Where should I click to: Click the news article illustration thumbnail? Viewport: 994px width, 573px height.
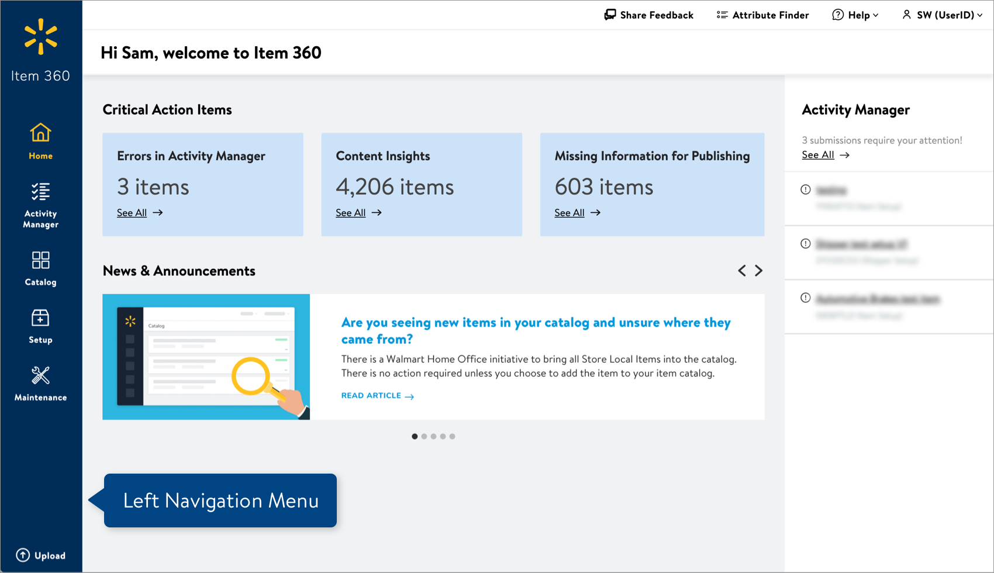click(x=206, y=357)
